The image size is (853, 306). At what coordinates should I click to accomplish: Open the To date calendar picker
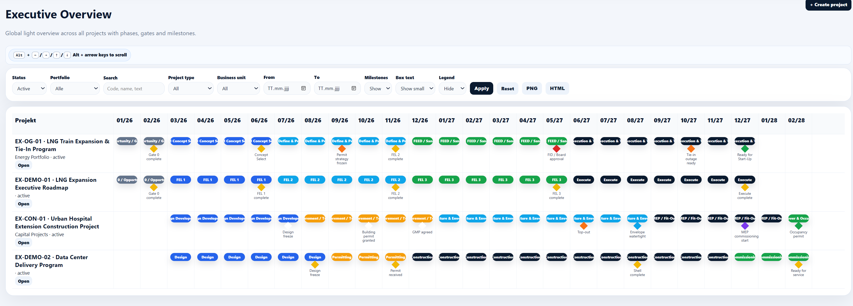point(354,88)
